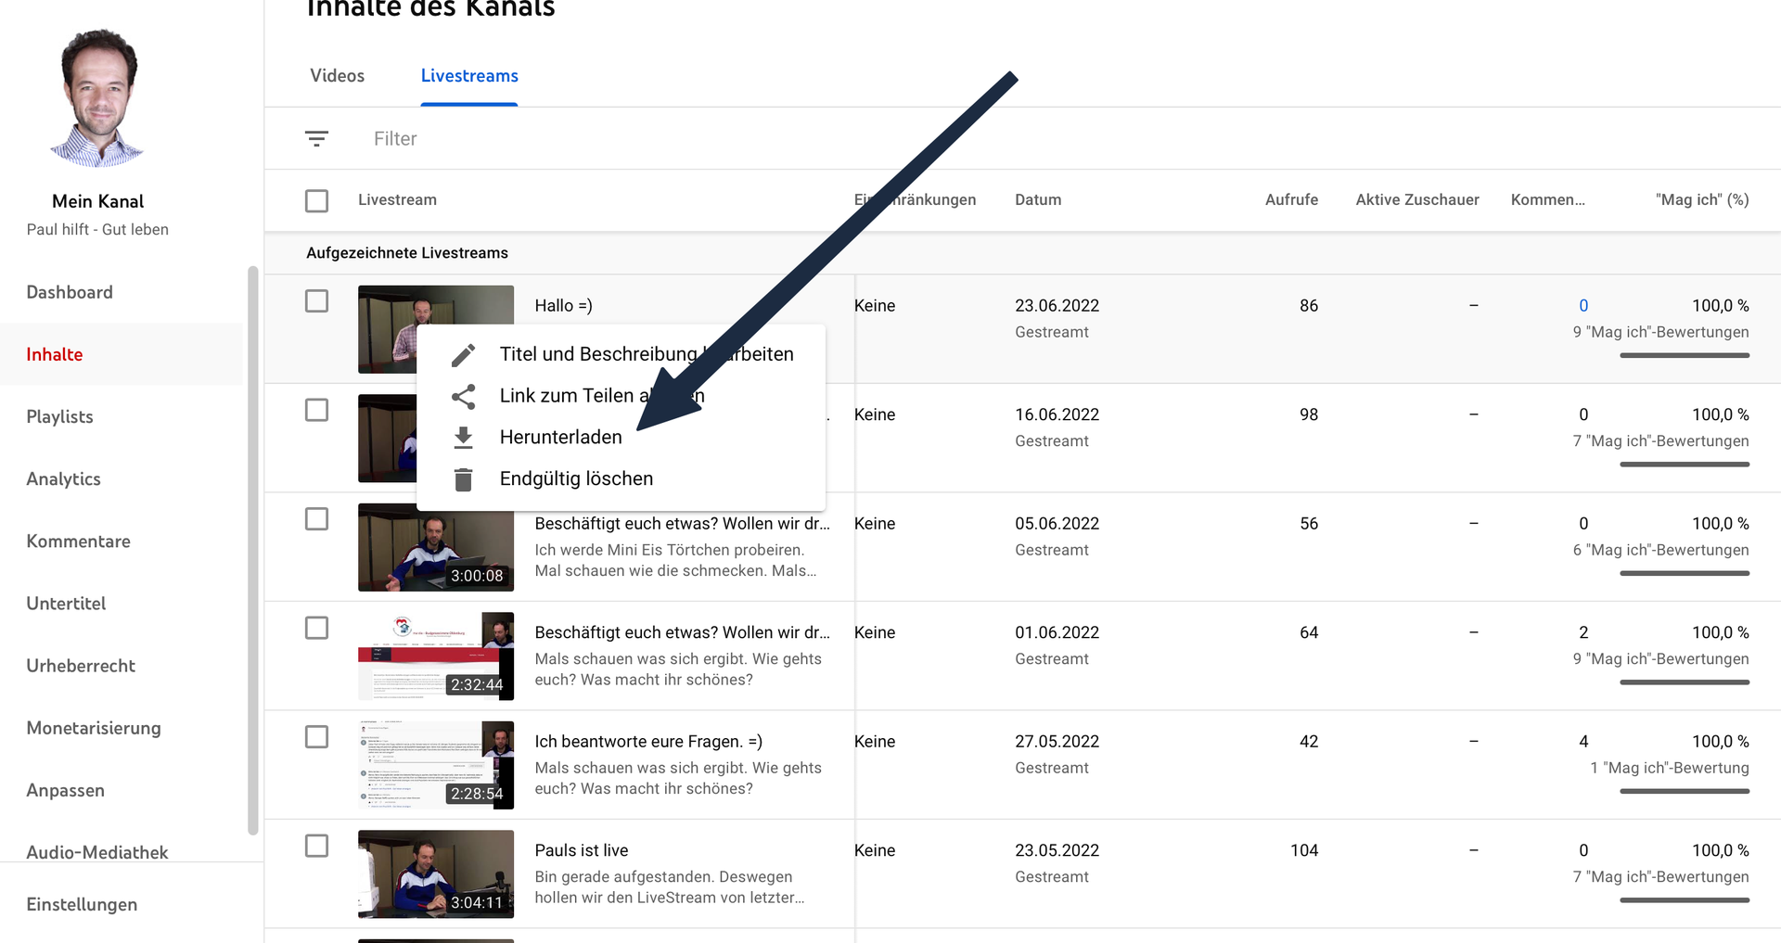1781x943 pixels.
Task: Switch to the Videos tab
Action: click(337, 76)
